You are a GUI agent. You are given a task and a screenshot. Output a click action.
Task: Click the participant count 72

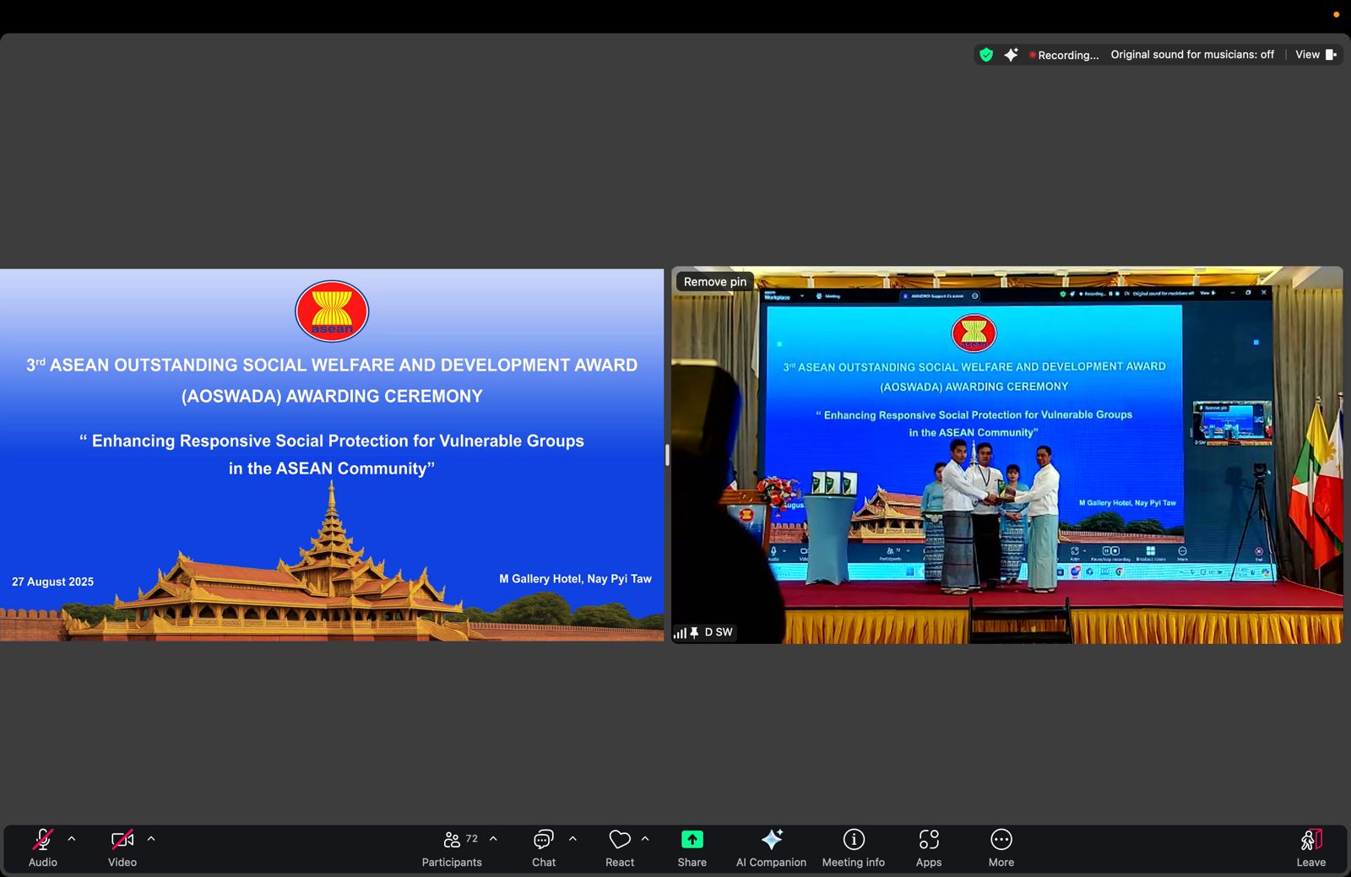472,839
